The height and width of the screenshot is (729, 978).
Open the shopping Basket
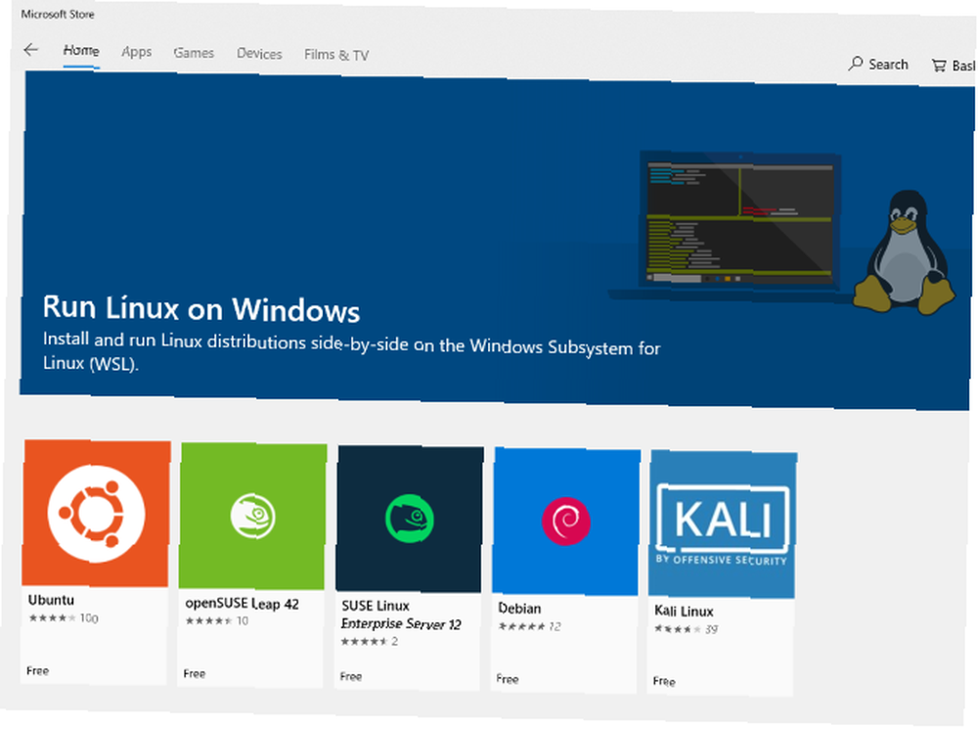click(954, 65)
